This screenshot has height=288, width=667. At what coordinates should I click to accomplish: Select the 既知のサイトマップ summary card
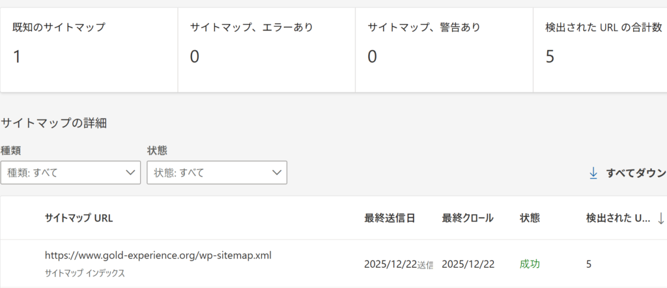tap(89, 50)
